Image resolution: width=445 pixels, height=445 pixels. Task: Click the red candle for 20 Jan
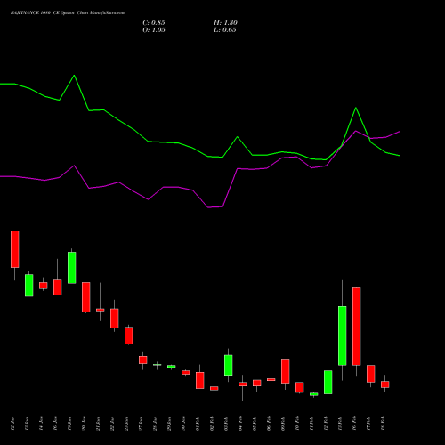(x=86, y=297)
